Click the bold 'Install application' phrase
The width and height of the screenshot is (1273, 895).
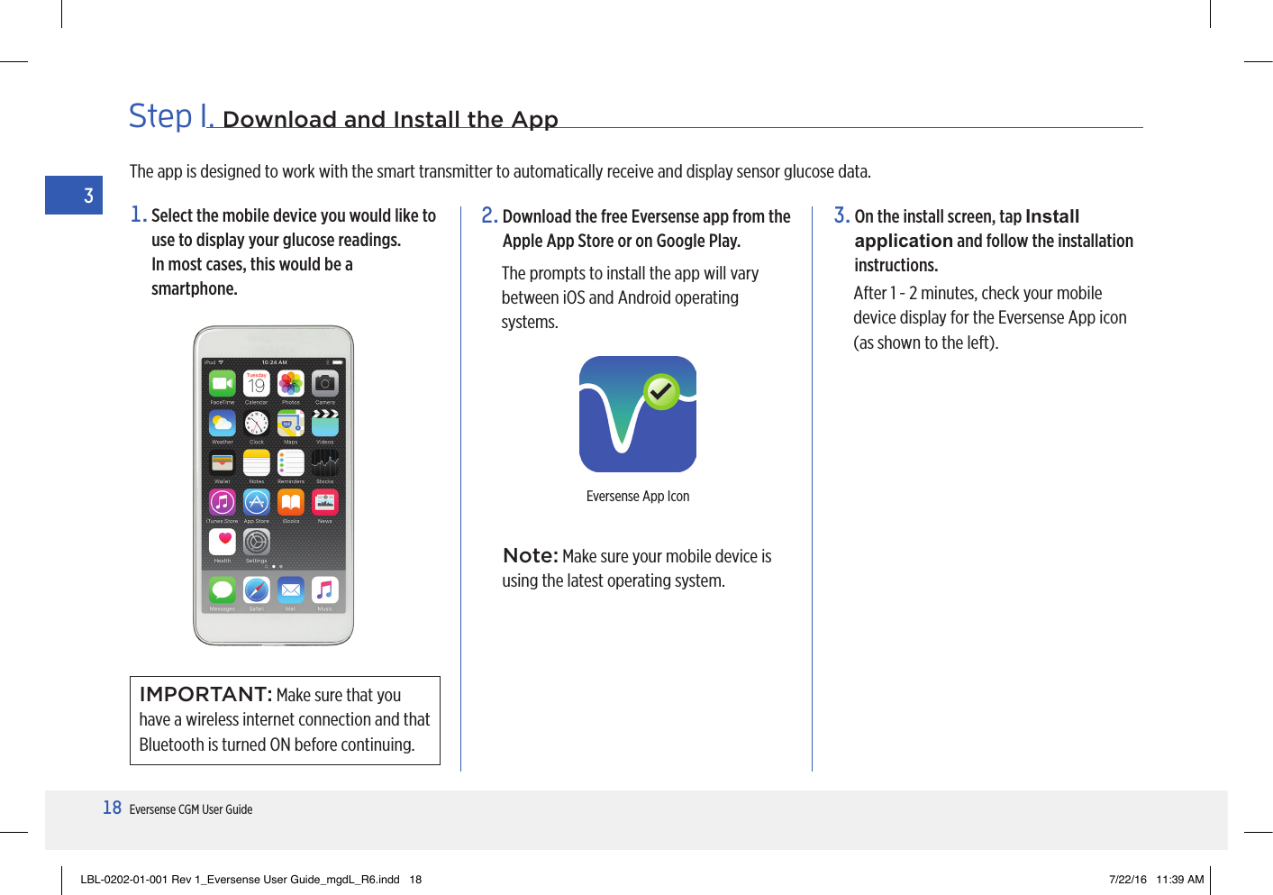(x=967, y=228)
